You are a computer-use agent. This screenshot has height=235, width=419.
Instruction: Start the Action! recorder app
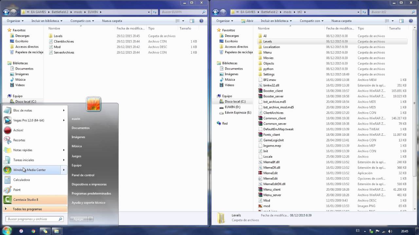pyautogui.click(x=35, y=130)
